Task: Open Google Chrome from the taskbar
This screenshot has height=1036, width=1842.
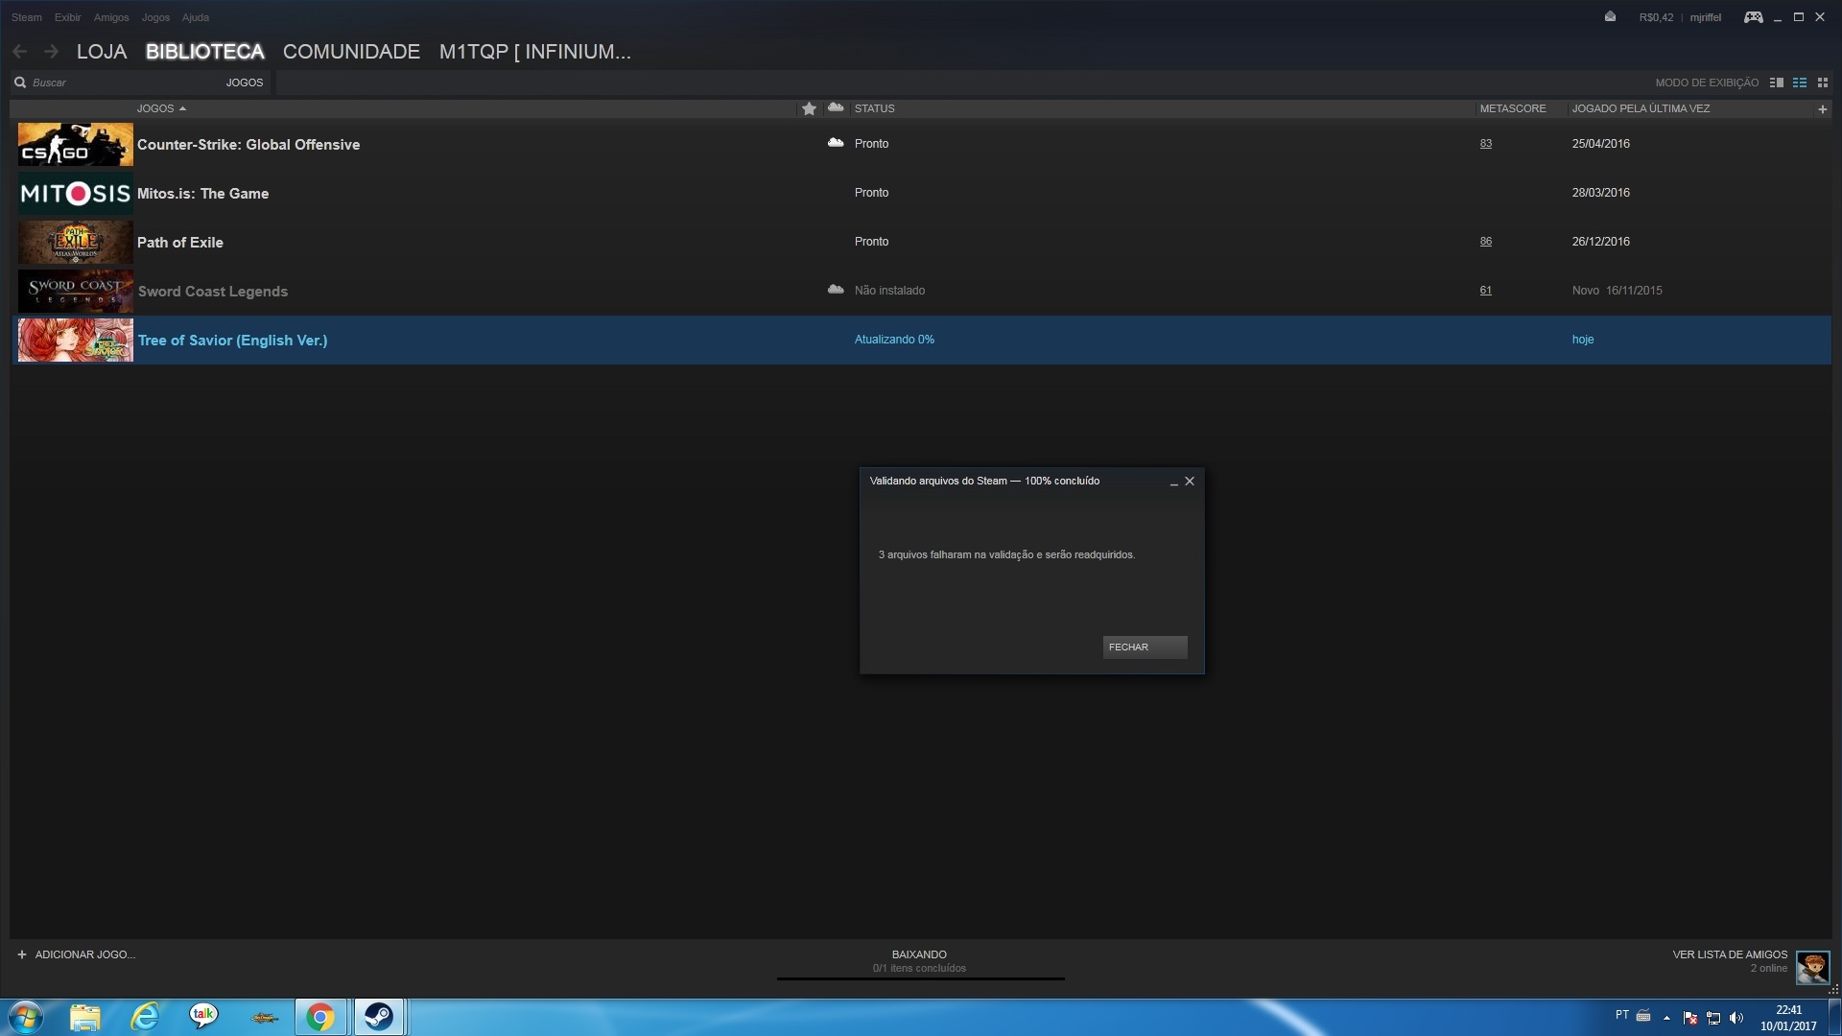Action: (x=320, y=1017)
